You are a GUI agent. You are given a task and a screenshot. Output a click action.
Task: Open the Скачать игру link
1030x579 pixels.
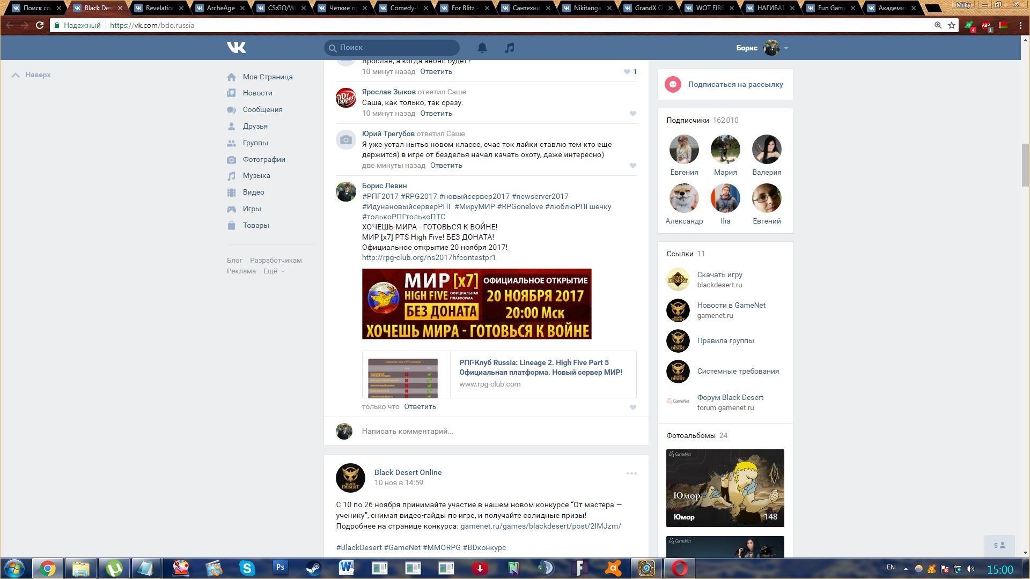tap(719, 274)
